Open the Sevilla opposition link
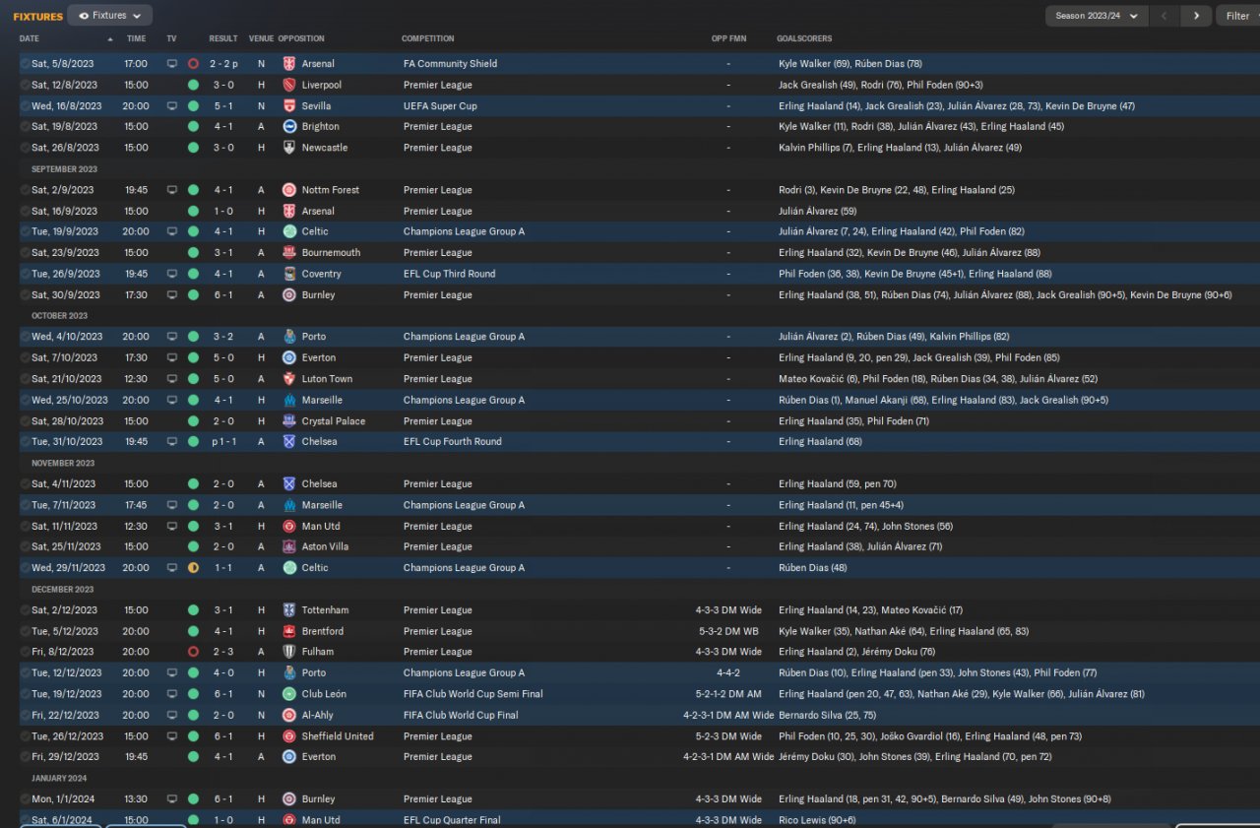The height and width of the screenshot is (828, 1260). [x=316, y=106]
